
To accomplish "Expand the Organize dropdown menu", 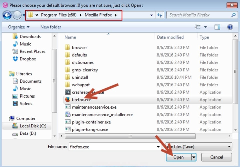I will 19,27.
